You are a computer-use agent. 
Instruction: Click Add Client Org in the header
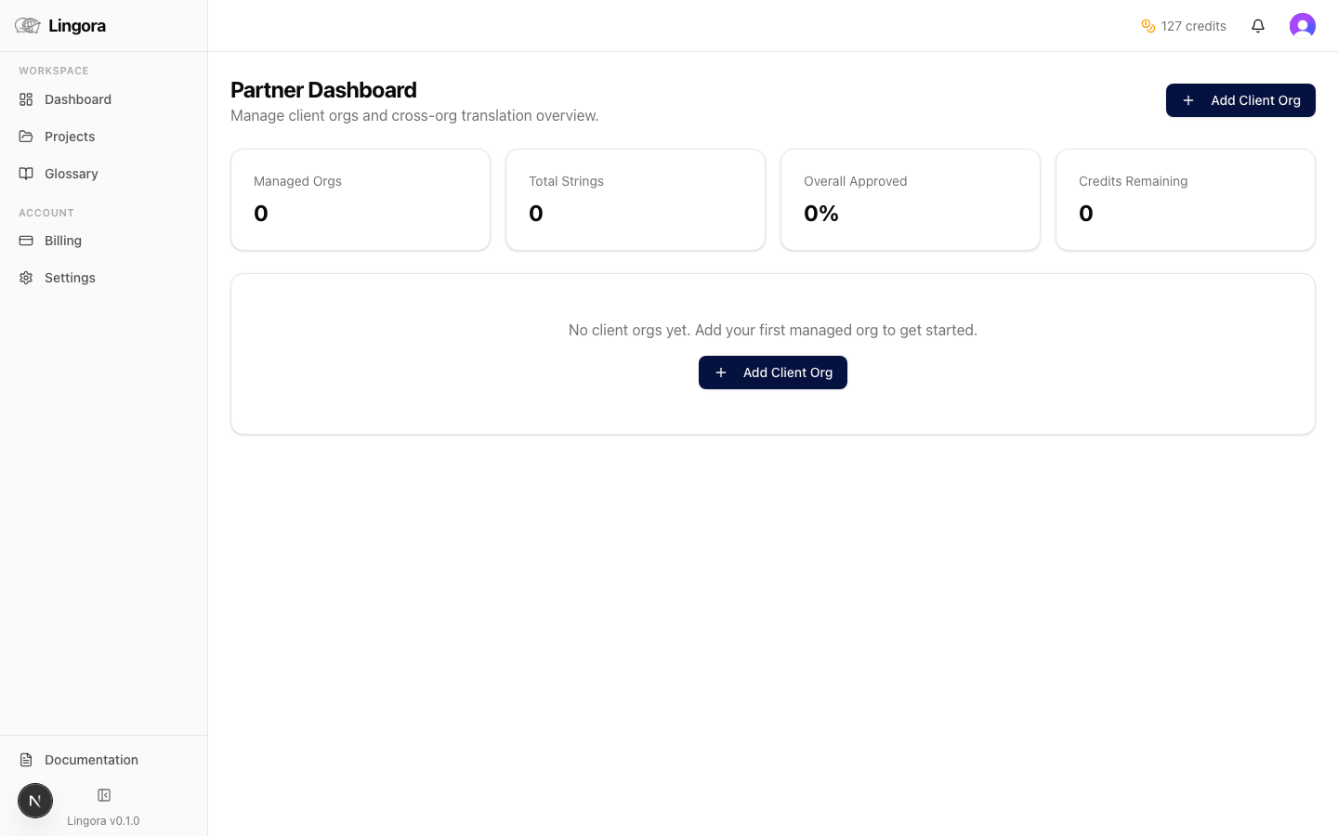pyautogui.click(x=1240, y=100)
